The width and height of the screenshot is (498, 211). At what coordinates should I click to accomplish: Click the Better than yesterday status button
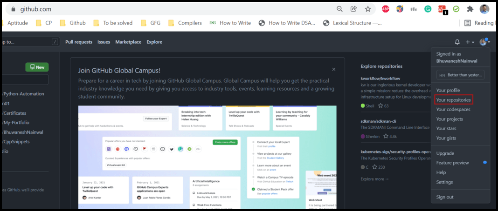click(460, 75)
